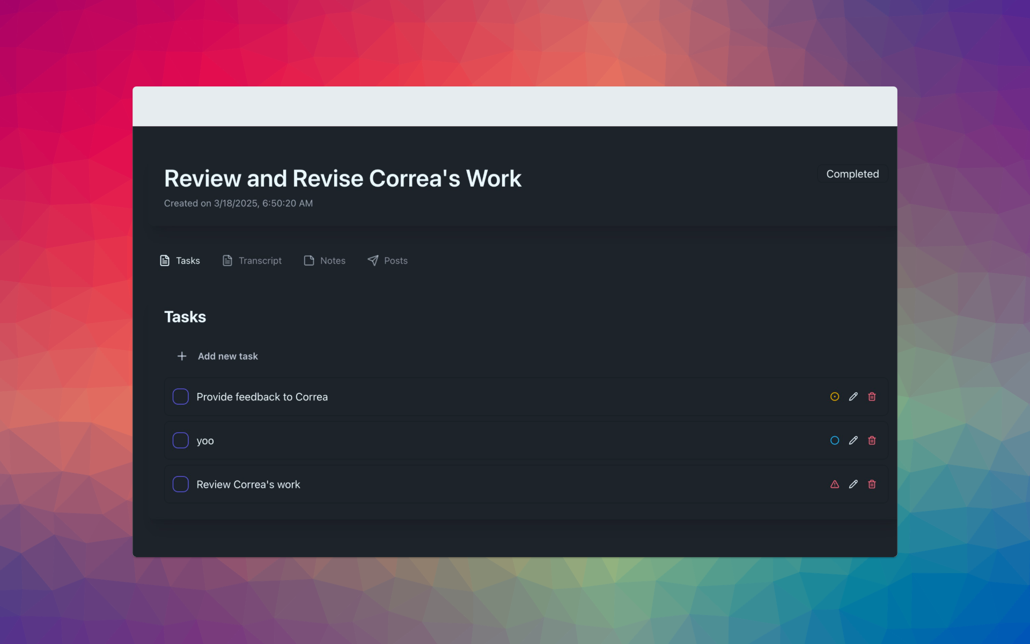Edit the yoo task with pencil icon
This screenshot has height=644, width=1030.
(x=853, y=441)
